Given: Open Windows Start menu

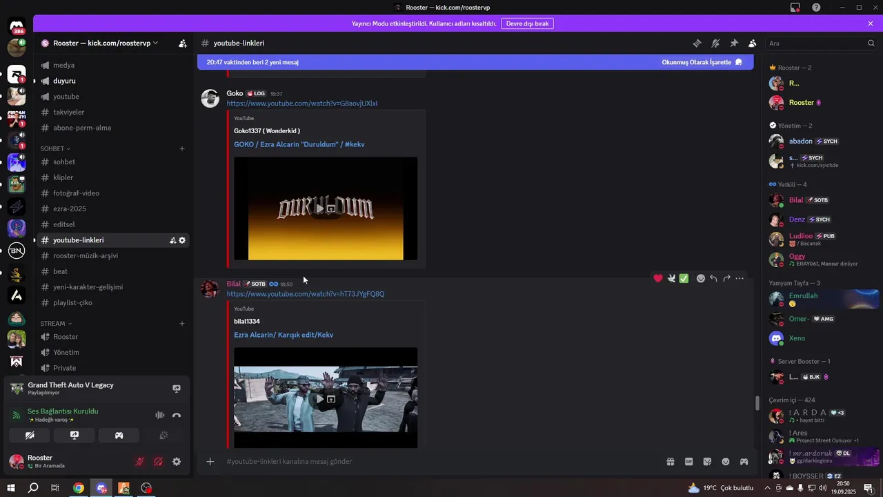Looking at the screenshot, I should click(x=12, y=488).
